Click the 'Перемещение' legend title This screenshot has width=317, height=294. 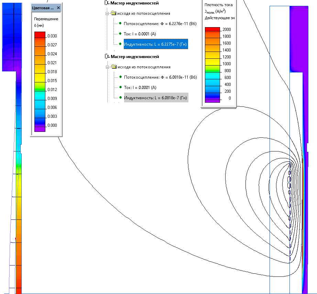coord(46,19)
